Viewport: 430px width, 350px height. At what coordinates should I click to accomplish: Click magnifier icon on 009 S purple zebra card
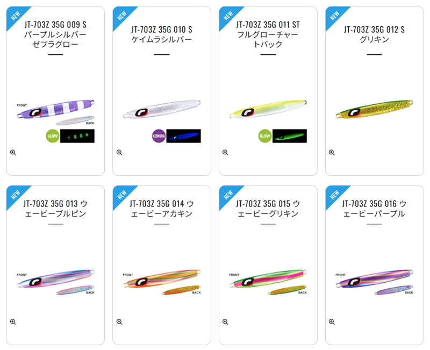point(13,153)
